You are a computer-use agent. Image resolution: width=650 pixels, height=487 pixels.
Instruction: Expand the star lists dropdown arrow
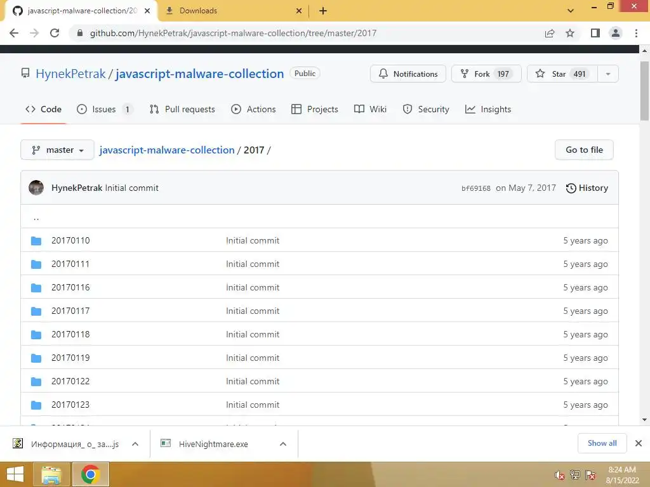pyautogui.click(x=608, y=74)
